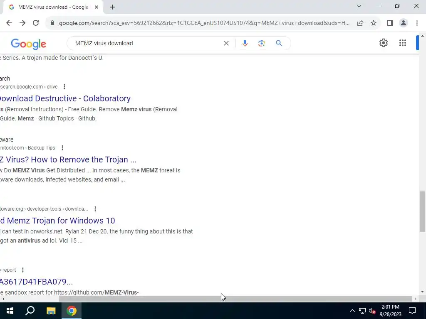This screenshot has height=319, width=426.
Task: Open the clock showing 2:01 PM
Action: (x=390, y=311)
